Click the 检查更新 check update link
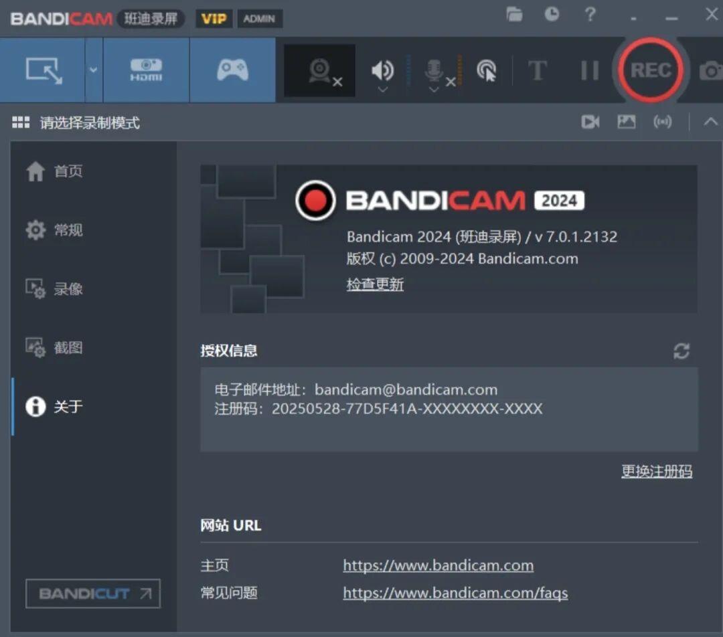This screenshot has width=723, height=637. click(375, 284)
